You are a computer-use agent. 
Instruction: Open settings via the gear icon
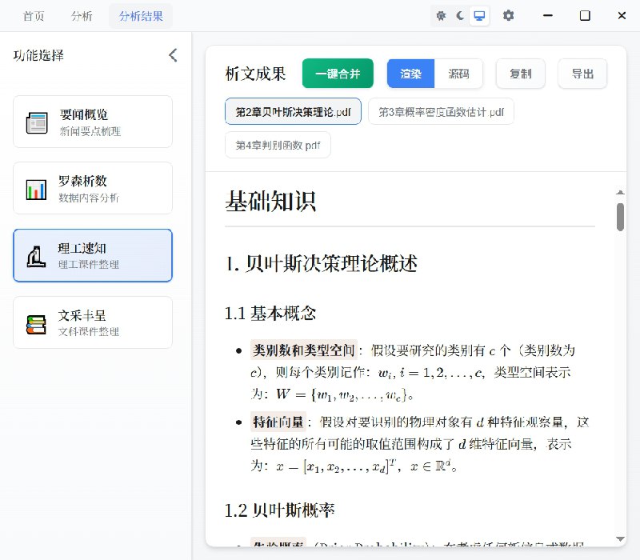tap(509, 15)
